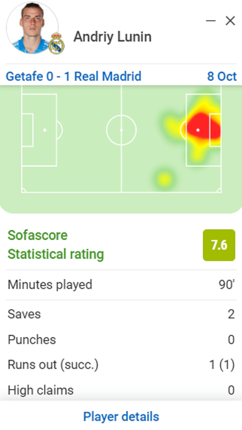Viewport: 242px width, 430px height.
Task: Click the Andriy Lunin name heading
Action: [x=112, y=37]
